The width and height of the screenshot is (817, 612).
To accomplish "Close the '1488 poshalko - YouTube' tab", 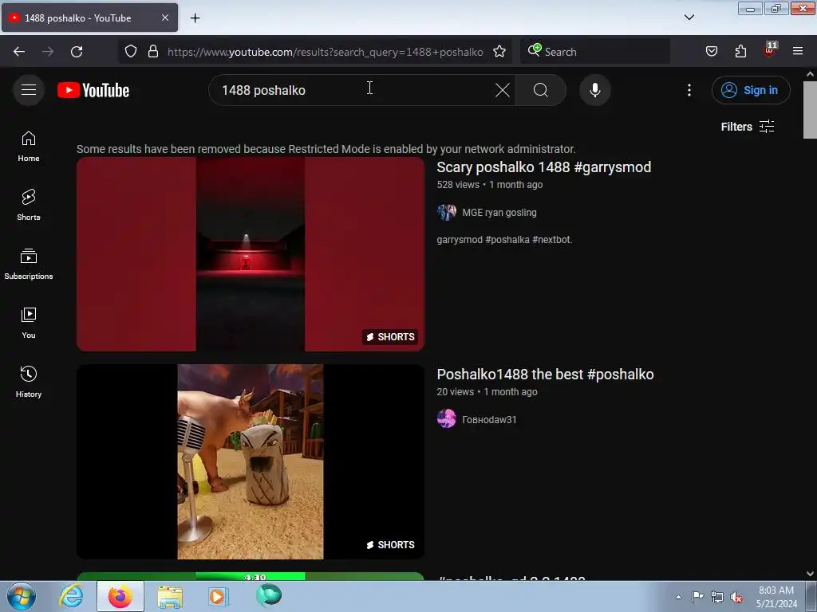I will (x=165, y=18).
